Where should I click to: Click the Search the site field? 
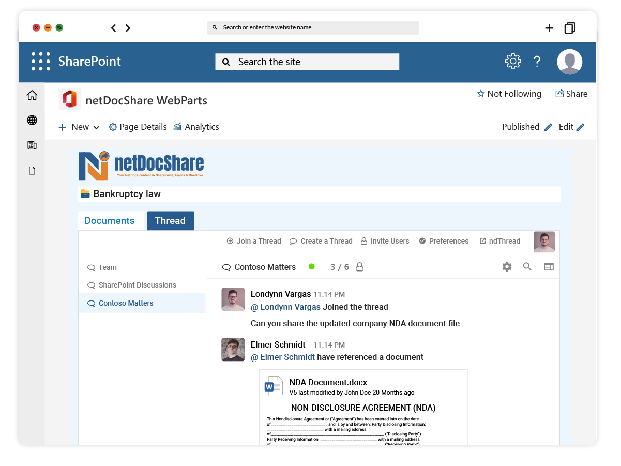[x=307, y=62]
